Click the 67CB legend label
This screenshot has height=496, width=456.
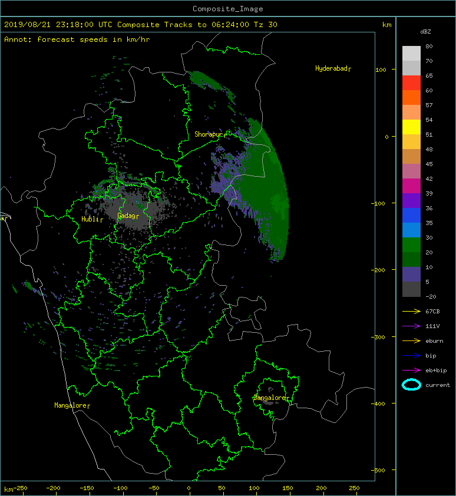pos(432,311)
